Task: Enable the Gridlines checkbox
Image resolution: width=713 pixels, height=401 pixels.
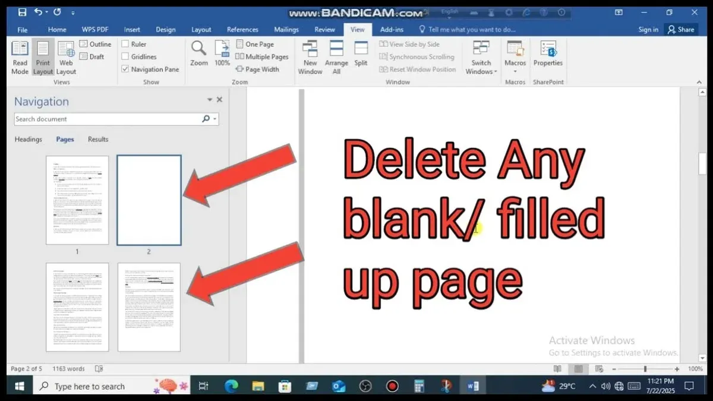Action: 125,56
